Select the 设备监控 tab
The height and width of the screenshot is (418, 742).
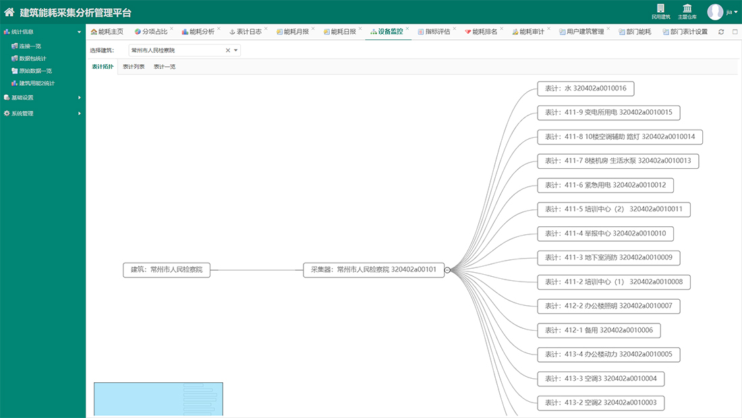(x=387, y=32)
